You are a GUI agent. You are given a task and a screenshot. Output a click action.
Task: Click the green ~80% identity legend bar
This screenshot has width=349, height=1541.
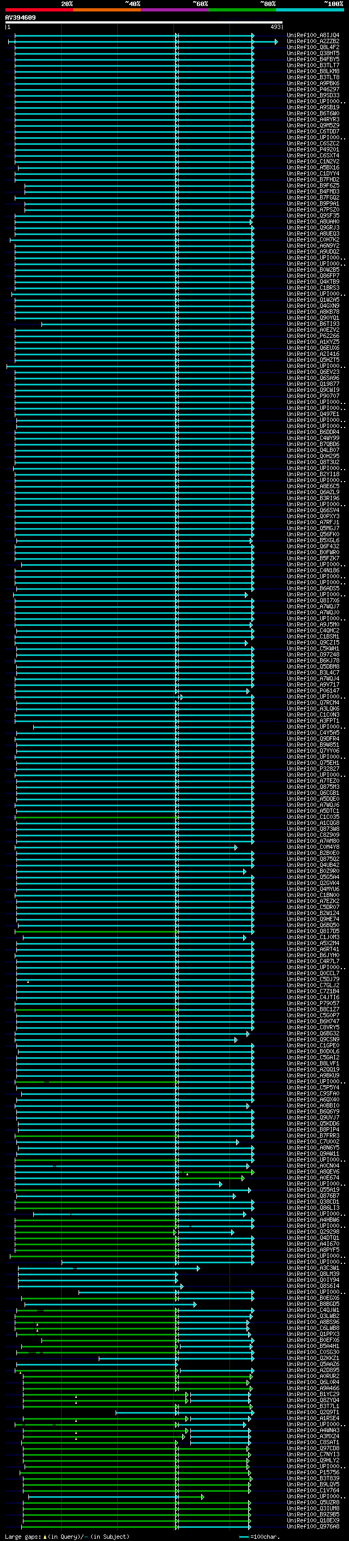point(242,10)
